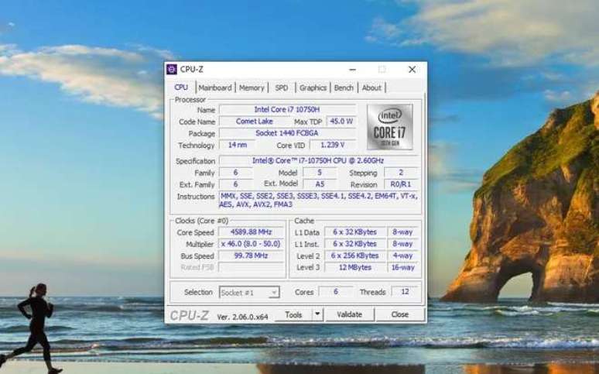
Task: Open the CPU tab
Action: pos(181,87)
